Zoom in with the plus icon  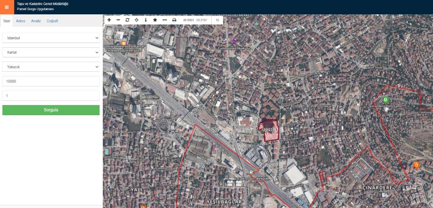pyautogui.click(x=109, y=20)
